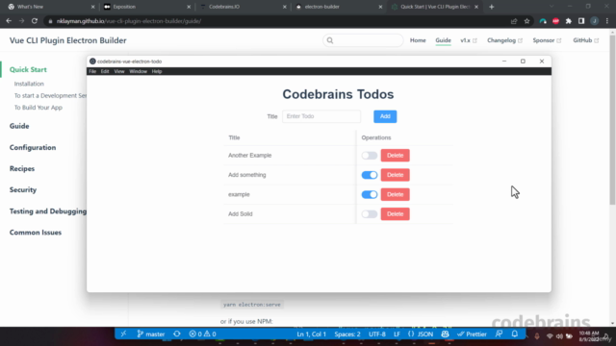Open Installation sidebar link
Image resolution: width=616 pixels, height=346 pixels.
(29, 84)
